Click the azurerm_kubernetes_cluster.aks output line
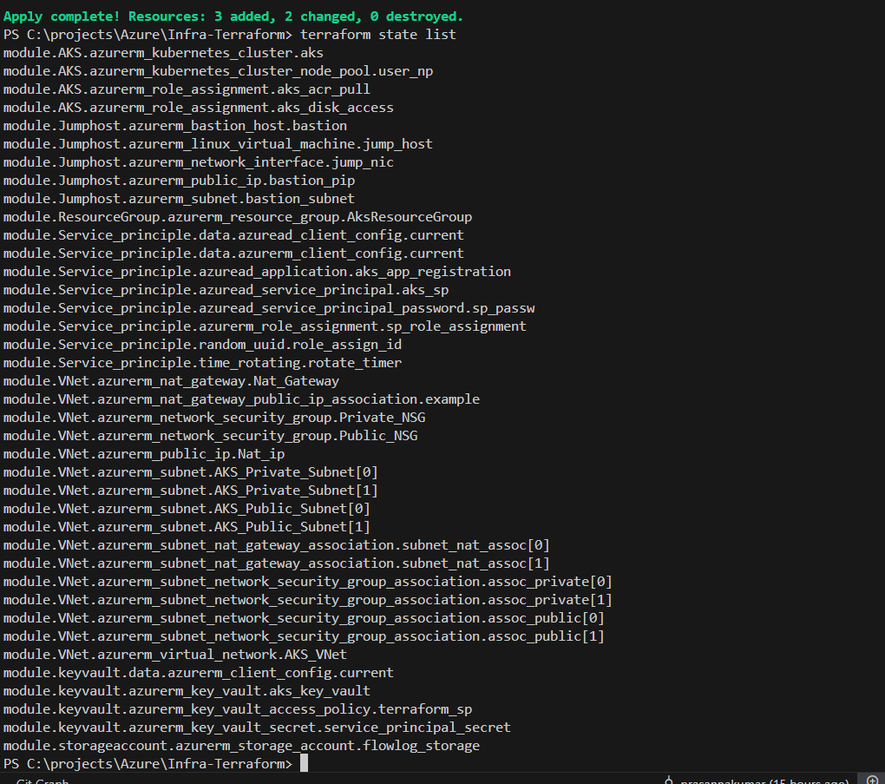 163,53
